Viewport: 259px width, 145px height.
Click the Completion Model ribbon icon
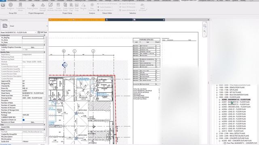point(20,5)
